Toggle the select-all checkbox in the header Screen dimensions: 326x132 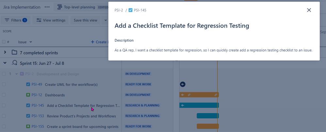coord(4,42)
